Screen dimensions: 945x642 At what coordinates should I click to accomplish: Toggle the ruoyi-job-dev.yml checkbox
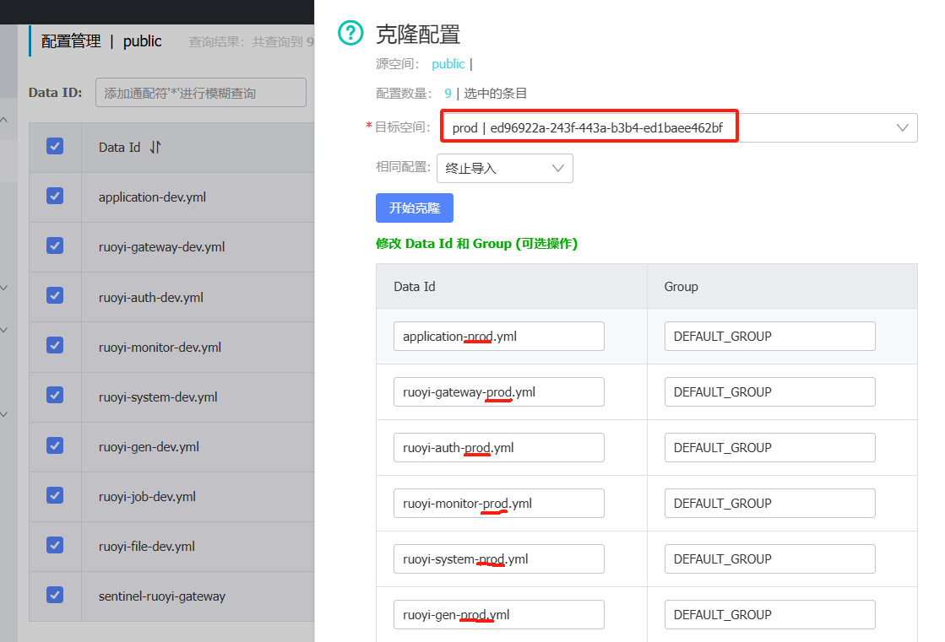pos(55,495)
